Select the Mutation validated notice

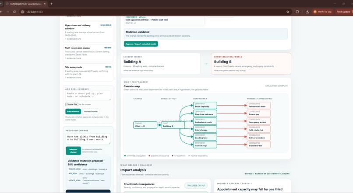coord(206,34)
